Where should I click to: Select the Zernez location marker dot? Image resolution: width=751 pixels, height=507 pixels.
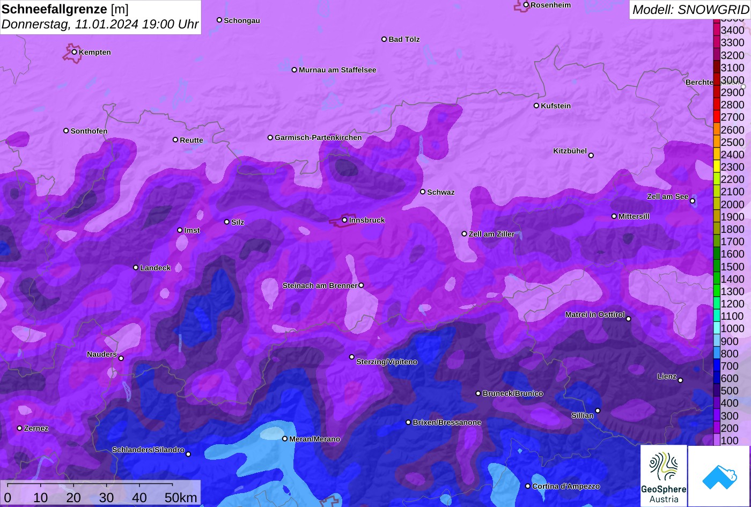tap(19, 428)
